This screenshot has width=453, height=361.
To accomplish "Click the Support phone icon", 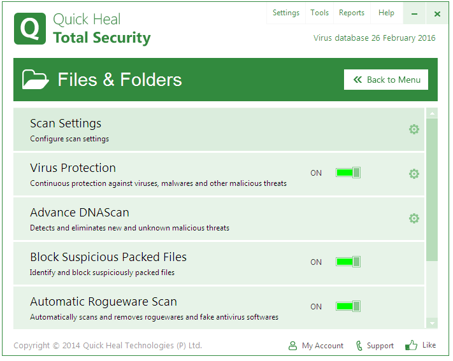I will 359,346.
